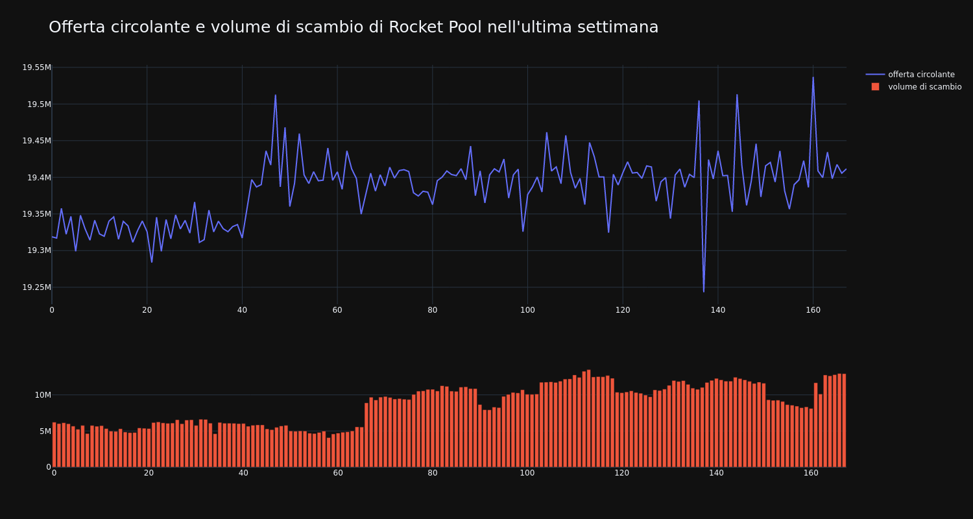This screenshot has width=973, height=519.
Task: Click bar chart x-axis label 160
Action: click(x=811, y=473)
